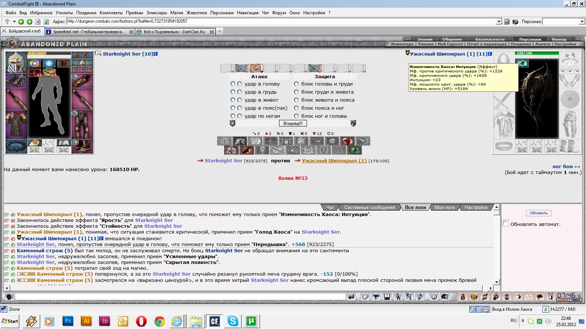Open Отчет о переводах link
Image resolution: width=586 pixels, height=329 pixels.
click(487, 44)
